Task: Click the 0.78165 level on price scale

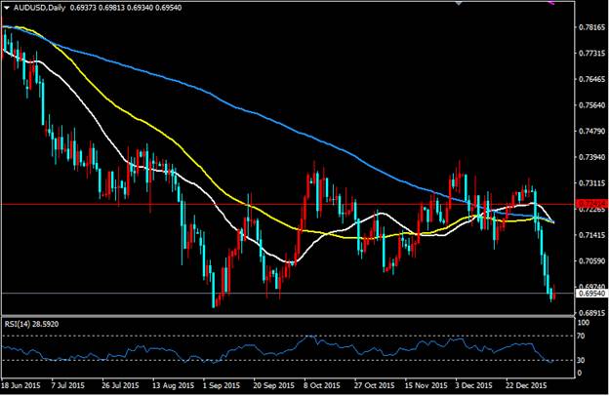Action: (589, 27)
